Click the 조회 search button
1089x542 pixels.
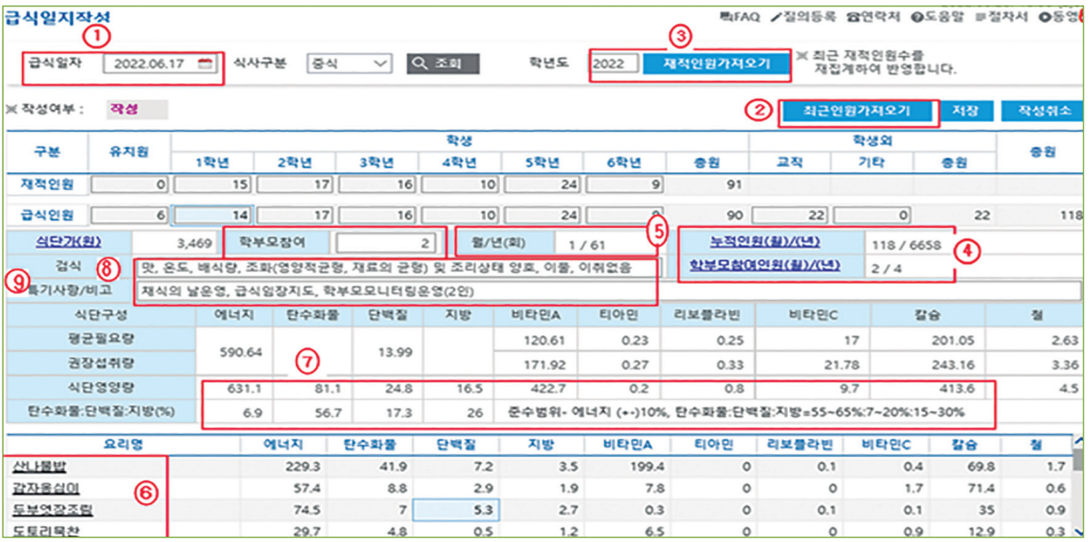point(444,64)
